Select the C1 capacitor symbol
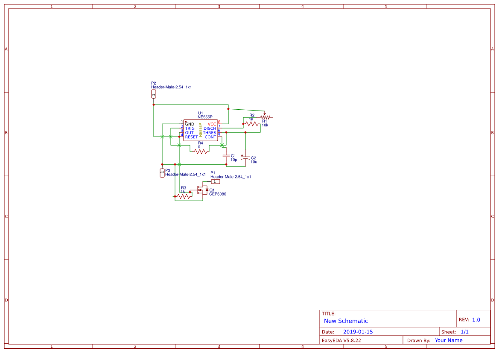Screen dimensions: 499x353 226,156
